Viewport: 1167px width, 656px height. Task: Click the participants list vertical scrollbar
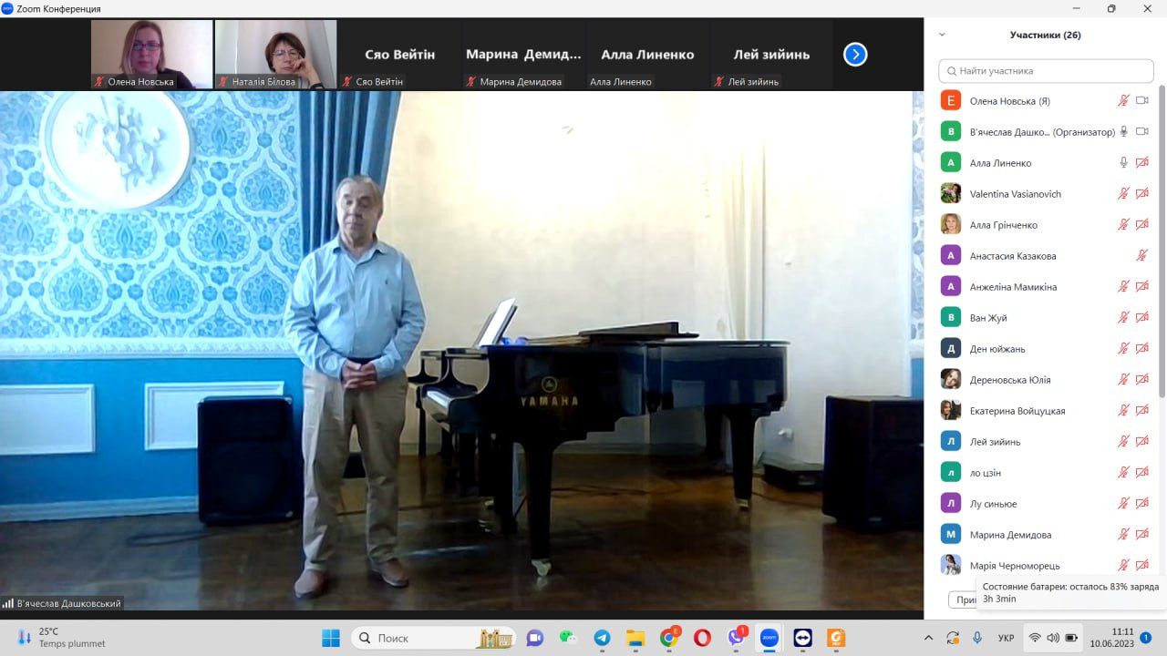pyautogui.click(x=1161, y=241)
